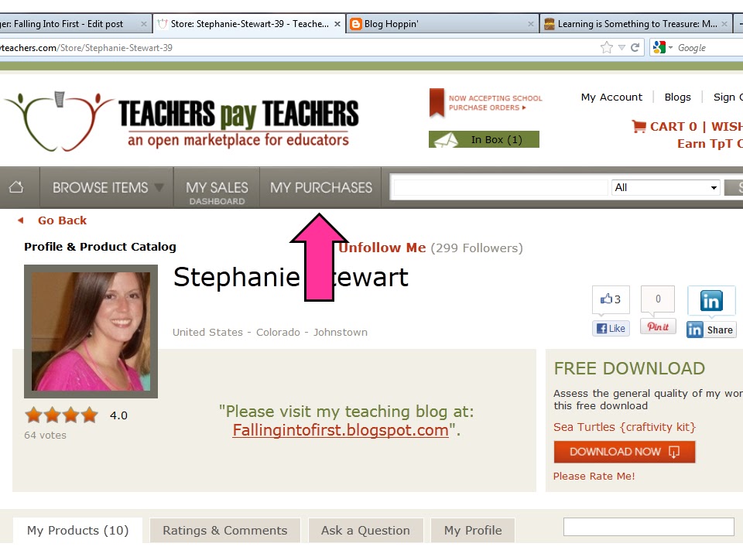
Task: Click the Go Back link
Action: 62,220
